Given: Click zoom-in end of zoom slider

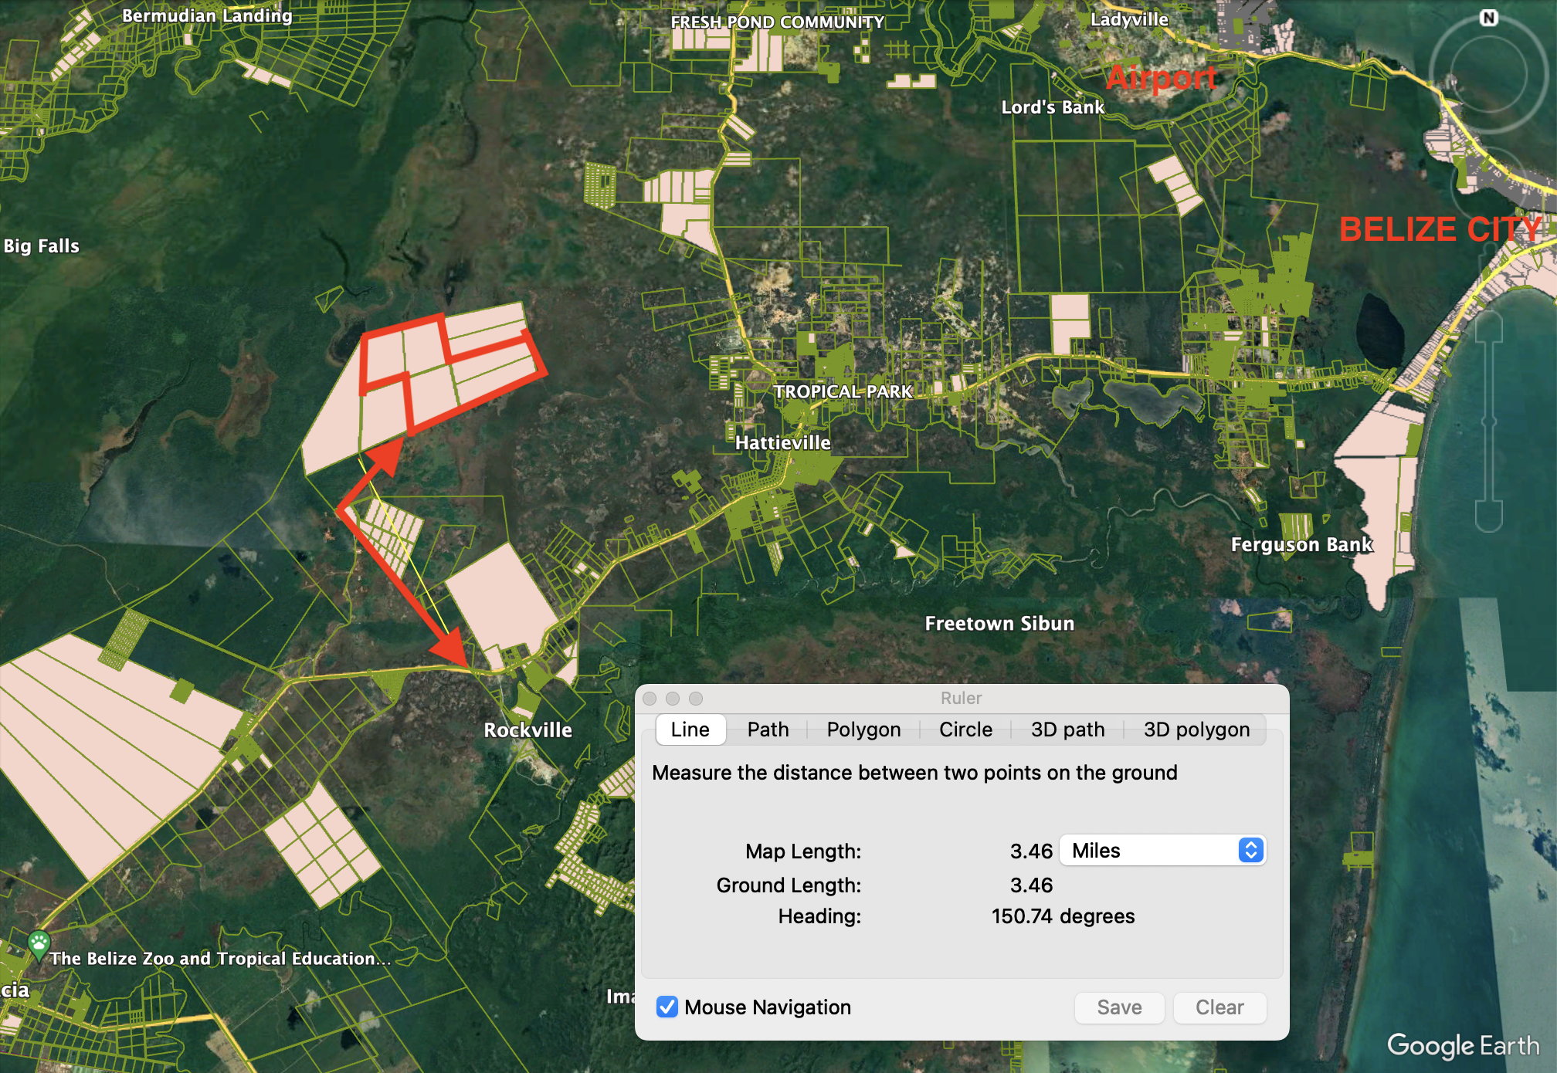Looking at the screenshot, I should (1488, 326).
